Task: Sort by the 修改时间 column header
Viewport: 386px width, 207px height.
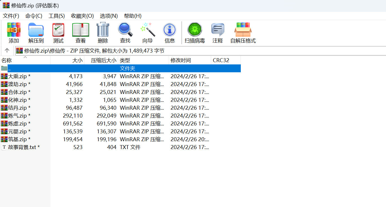Action: pyautogui.click(x=190, y=60)
